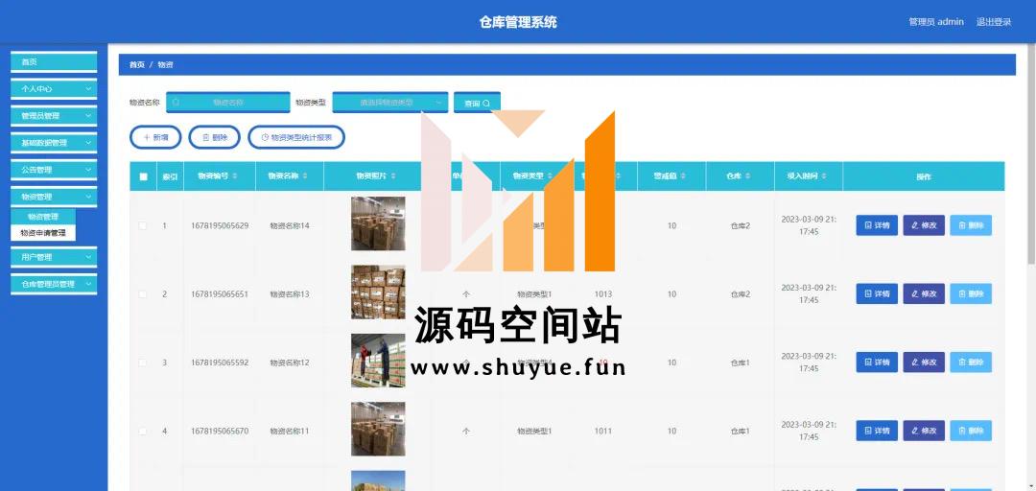Click quantity 1011 in 物资名称11 row
This screenshot has height=491, width=1036.
click(603, 431)
